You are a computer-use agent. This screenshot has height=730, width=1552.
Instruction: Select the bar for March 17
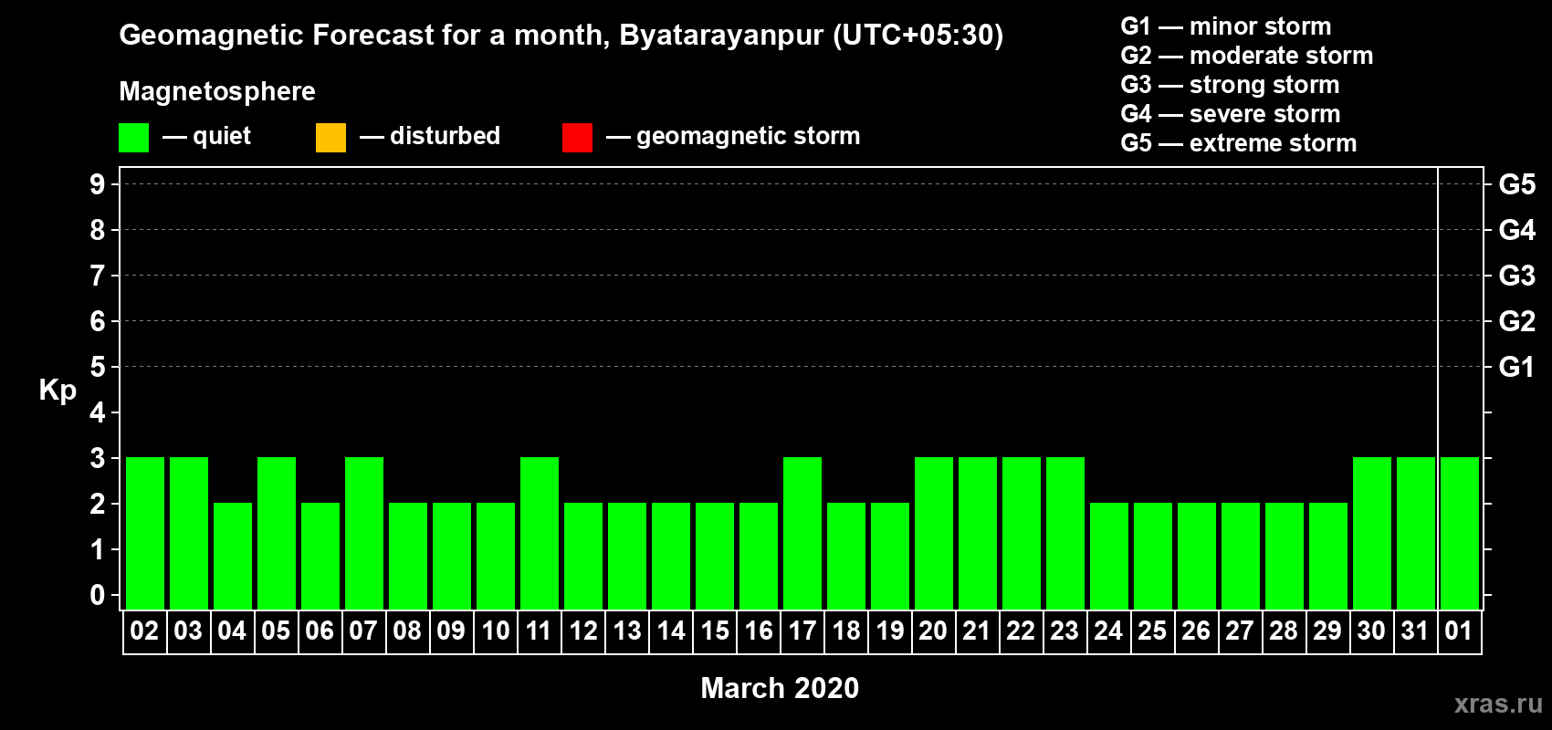pos(802,533)
